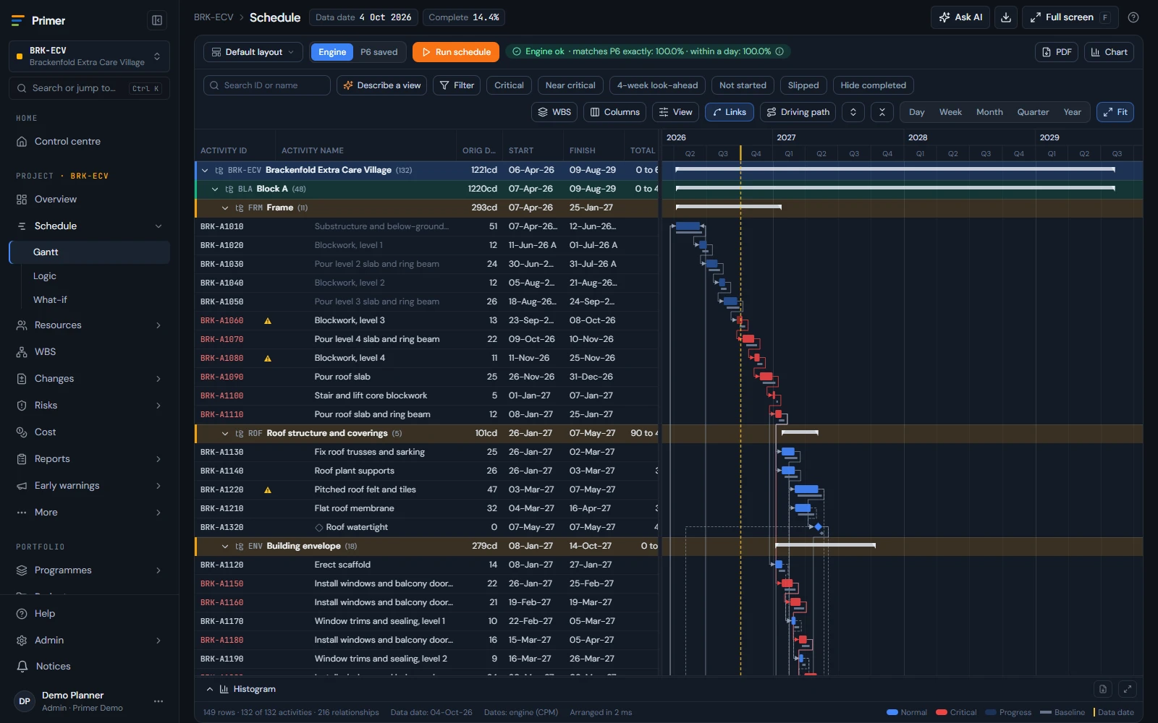The image size is (1158, 723).
Task: Export via the PDF button
Action: 1057,52
